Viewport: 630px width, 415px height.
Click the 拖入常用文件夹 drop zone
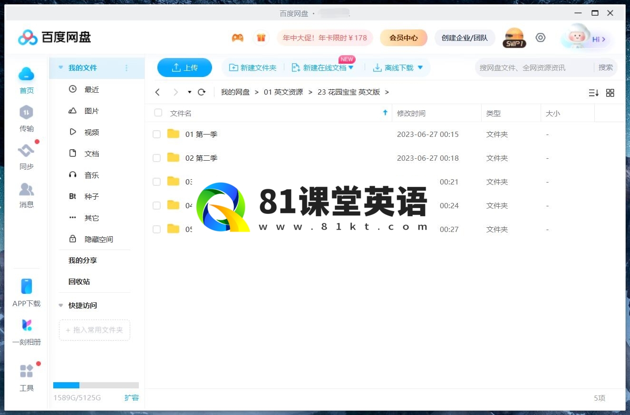[95, 330]
